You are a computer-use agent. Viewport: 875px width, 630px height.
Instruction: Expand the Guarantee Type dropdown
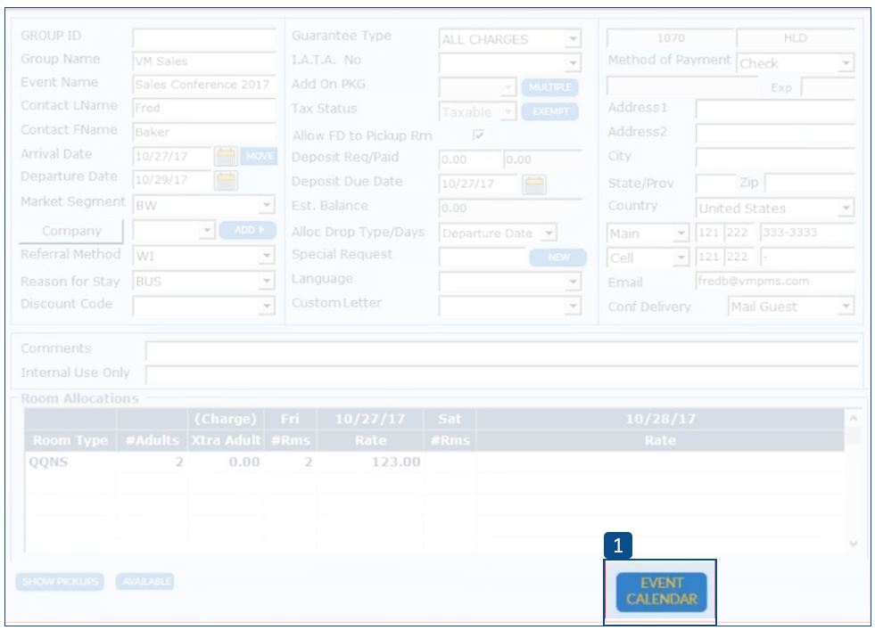coord(573,39)
